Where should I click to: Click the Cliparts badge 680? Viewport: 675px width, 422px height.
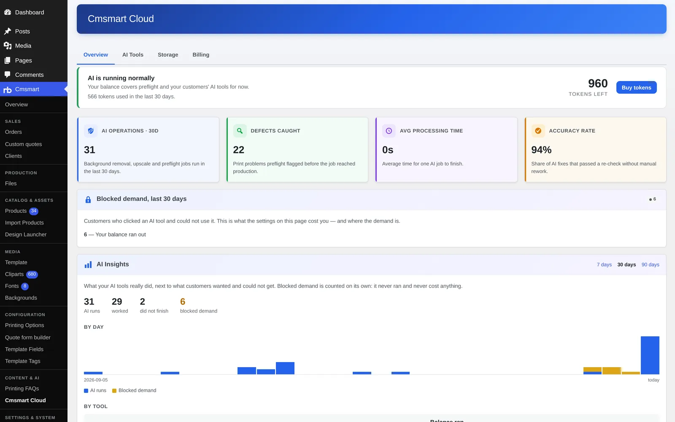32,274
